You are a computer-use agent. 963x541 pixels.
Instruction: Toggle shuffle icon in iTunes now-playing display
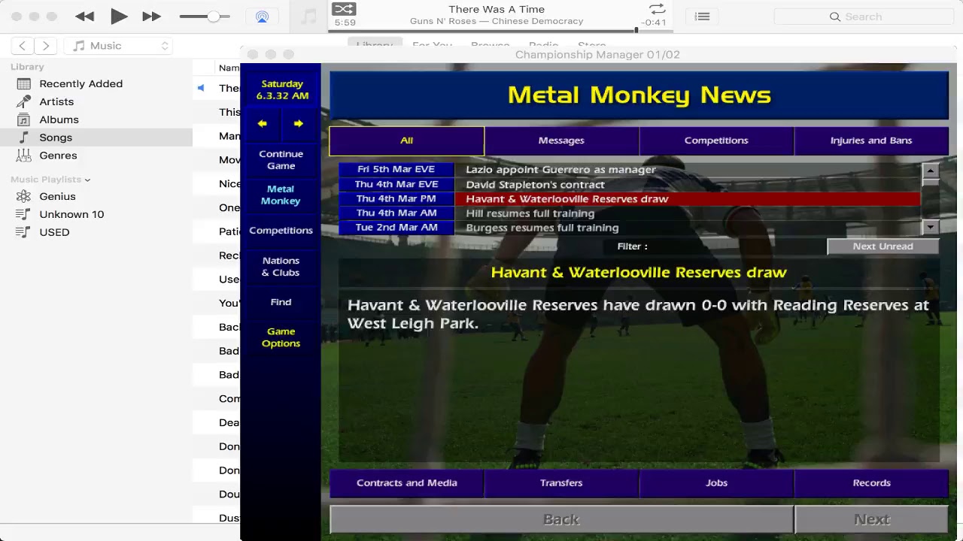click(x=343, y=9)
